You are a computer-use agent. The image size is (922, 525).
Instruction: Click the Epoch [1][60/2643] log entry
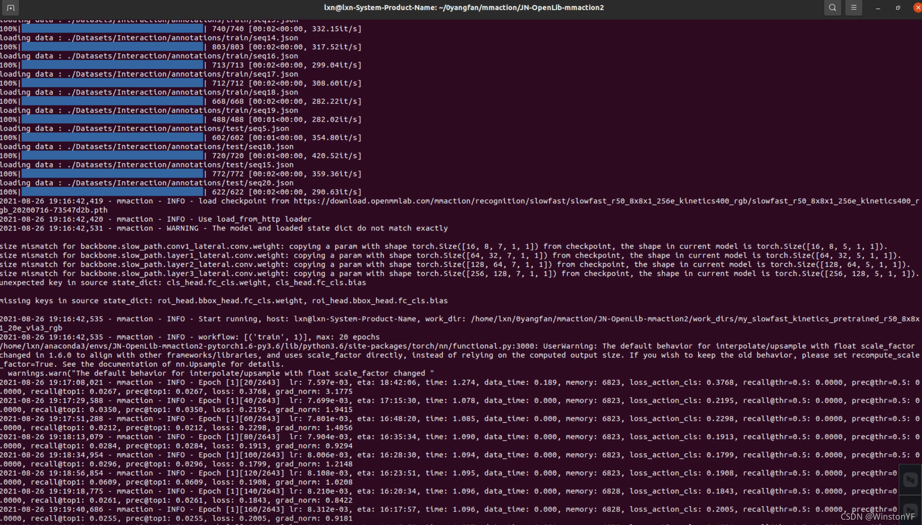pos(460,419)
